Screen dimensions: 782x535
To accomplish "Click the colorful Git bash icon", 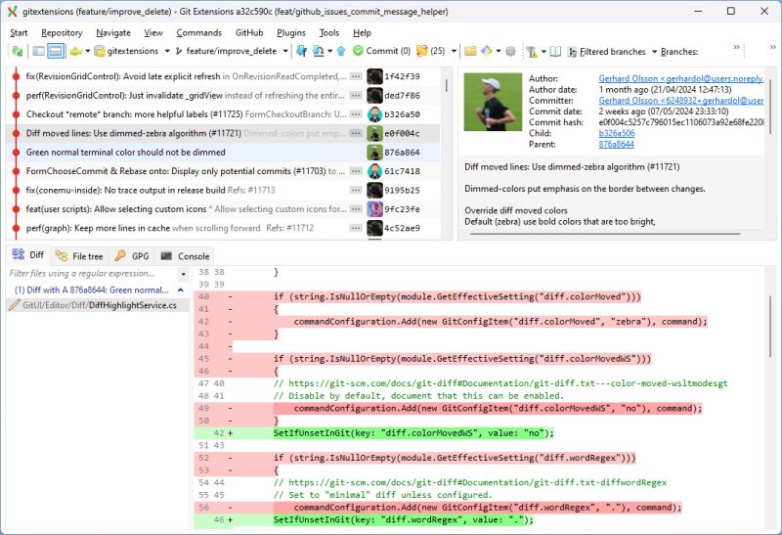I will pyautogui.click(x=487, y=51).
